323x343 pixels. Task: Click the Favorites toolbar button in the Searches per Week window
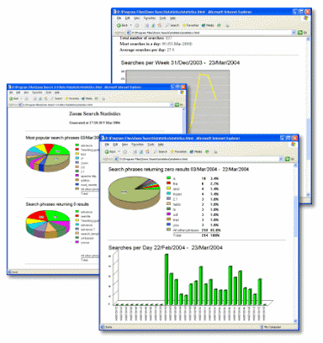click(x=191, y=25)
